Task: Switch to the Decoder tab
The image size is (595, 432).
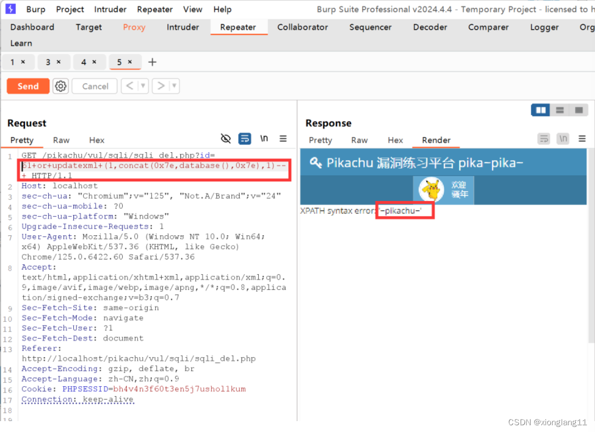Action: (x=430, y=27)
